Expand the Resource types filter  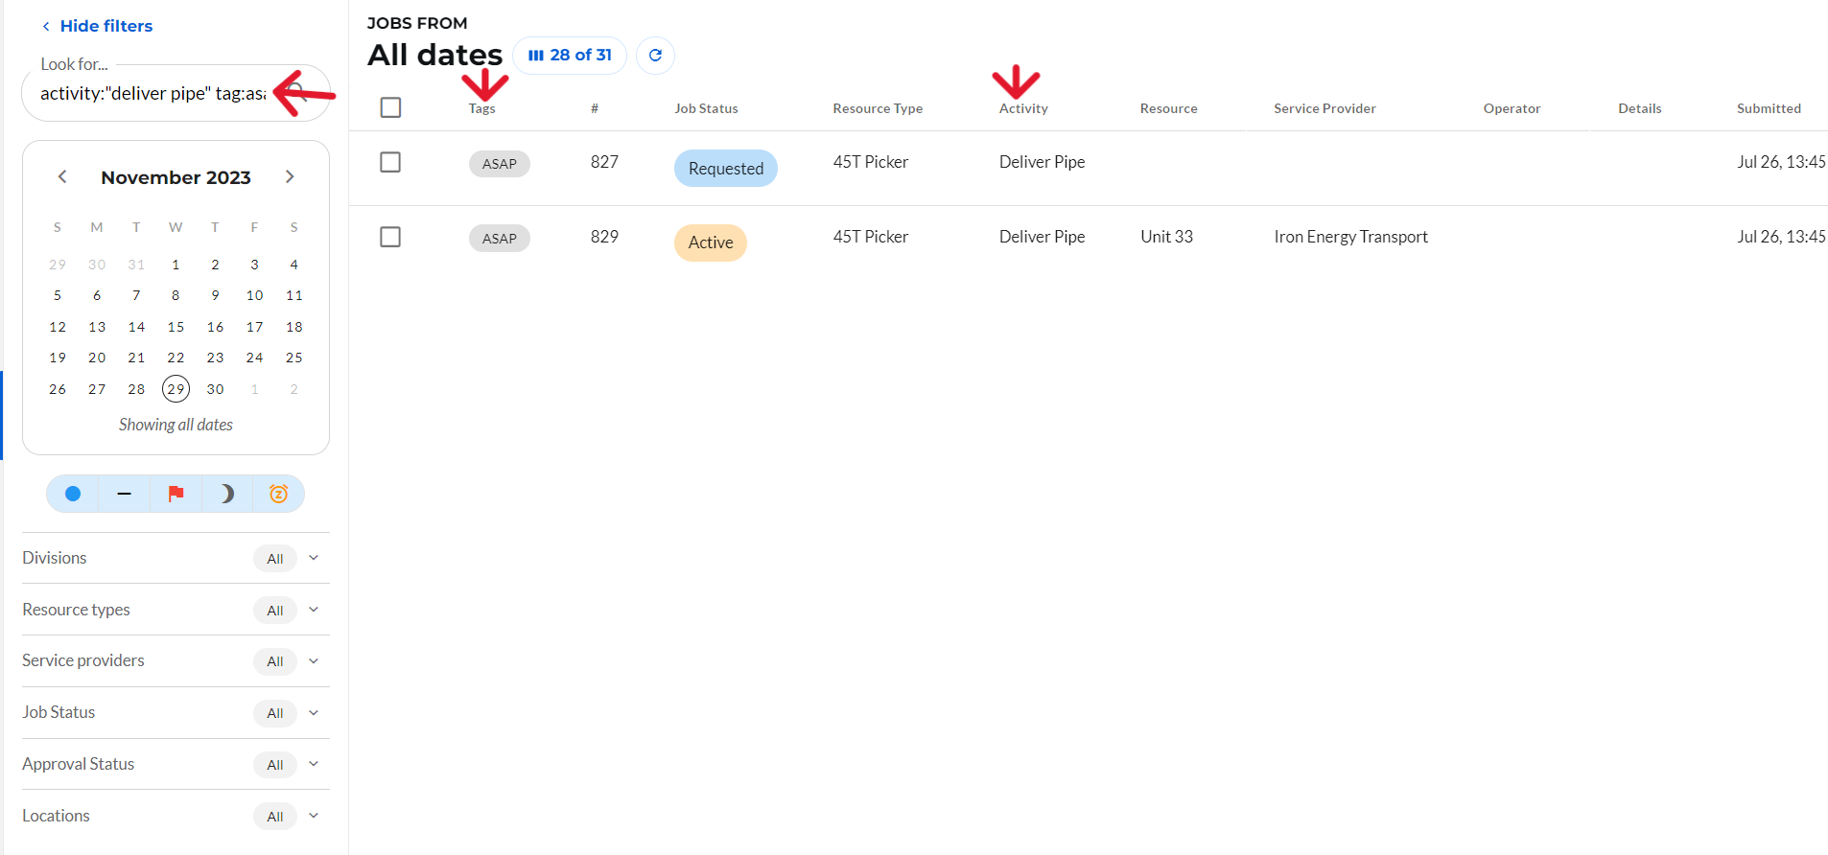176,610
